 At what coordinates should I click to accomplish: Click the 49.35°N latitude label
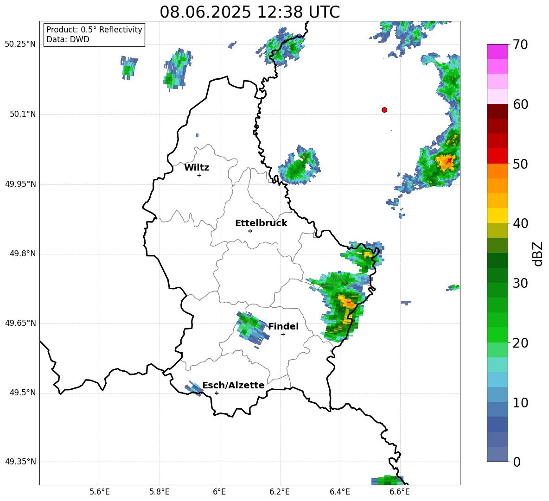coord(20,462)
